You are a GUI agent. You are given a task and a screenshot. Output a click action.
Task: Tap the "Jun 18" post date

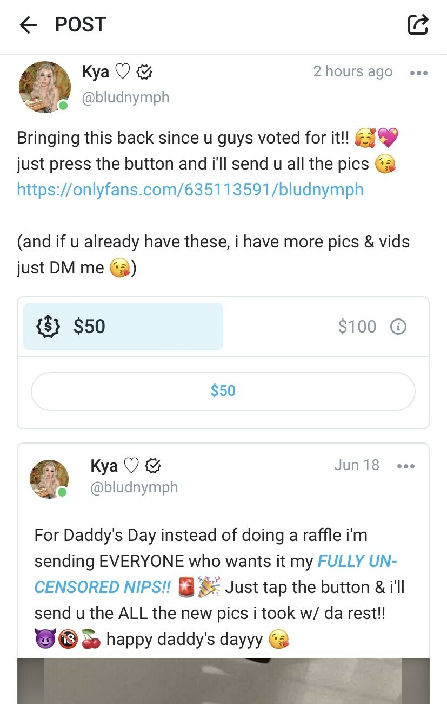point(357,465)
